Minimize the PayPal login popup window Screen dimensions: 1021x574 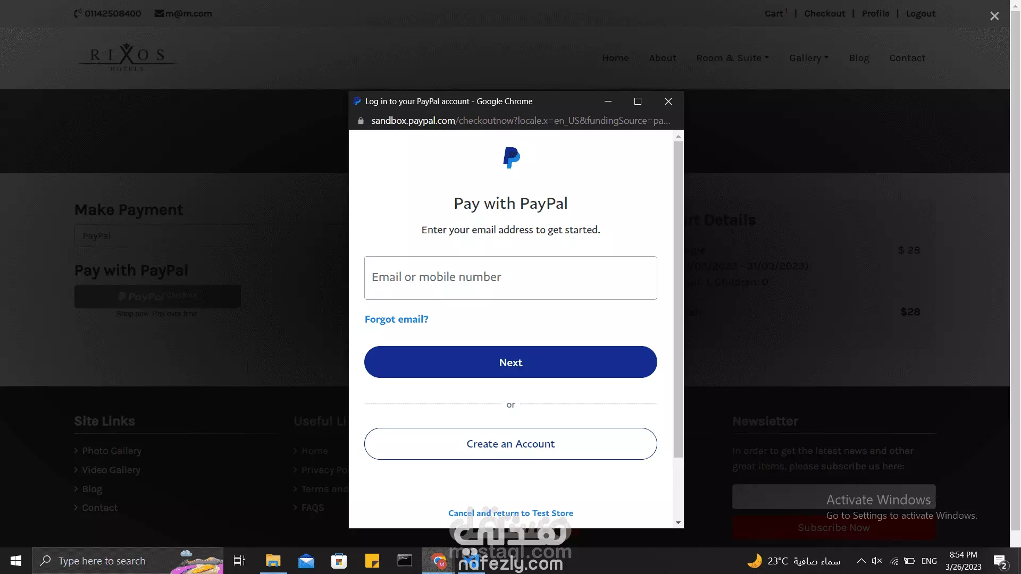[608, 101]
